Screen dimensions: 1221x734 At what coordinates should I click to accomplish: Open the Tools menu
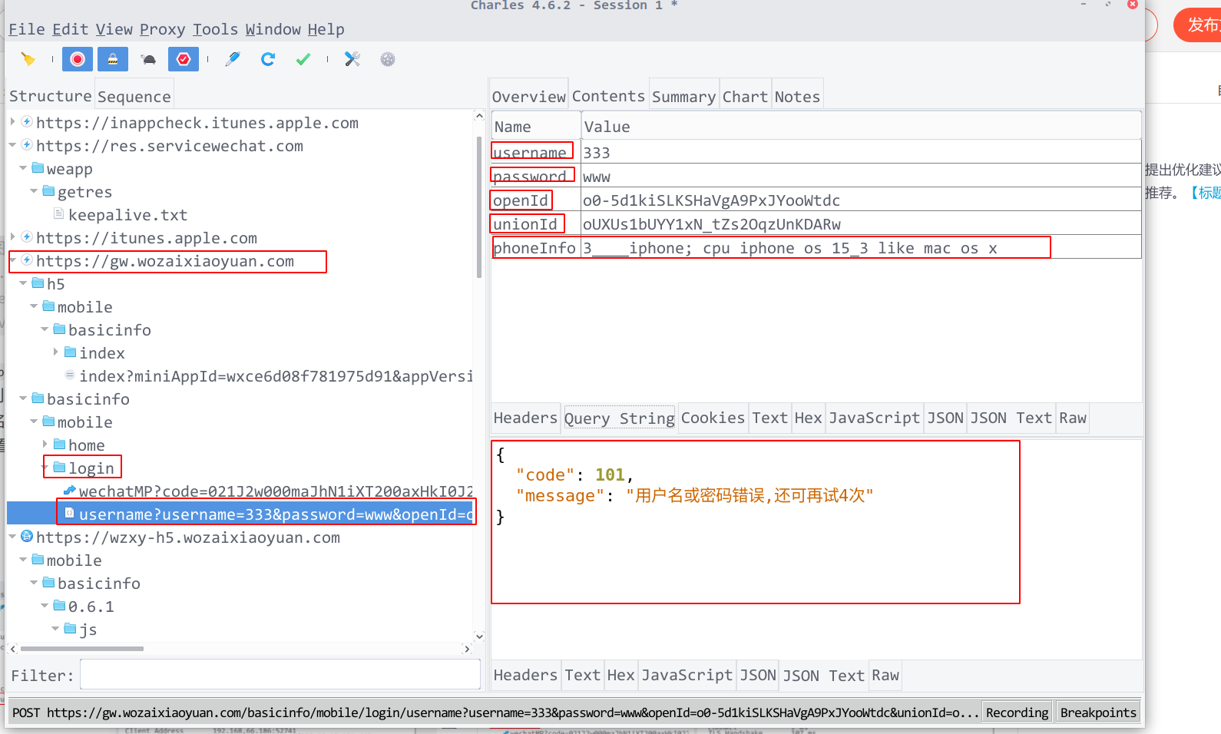[x=216, y=29]
